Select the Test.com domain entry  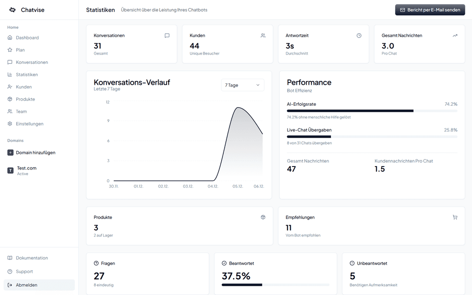[x=26, y=170]
